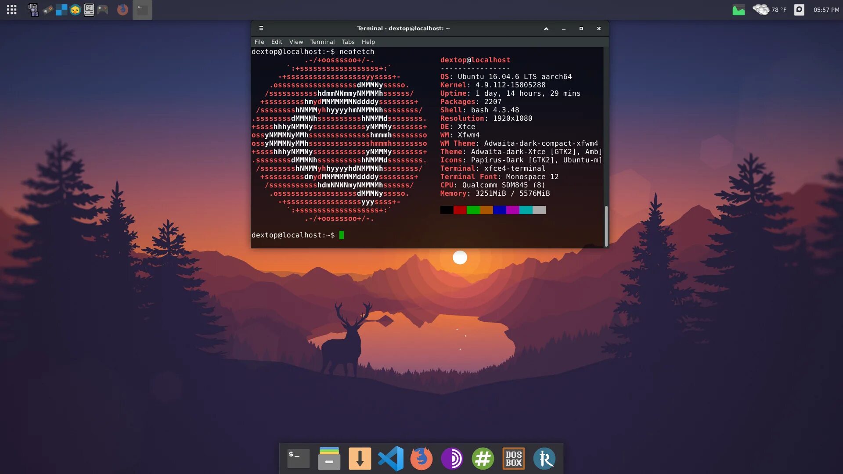
Task: Click the 78 °F temperature reading
Action: [x=779, y=10]
